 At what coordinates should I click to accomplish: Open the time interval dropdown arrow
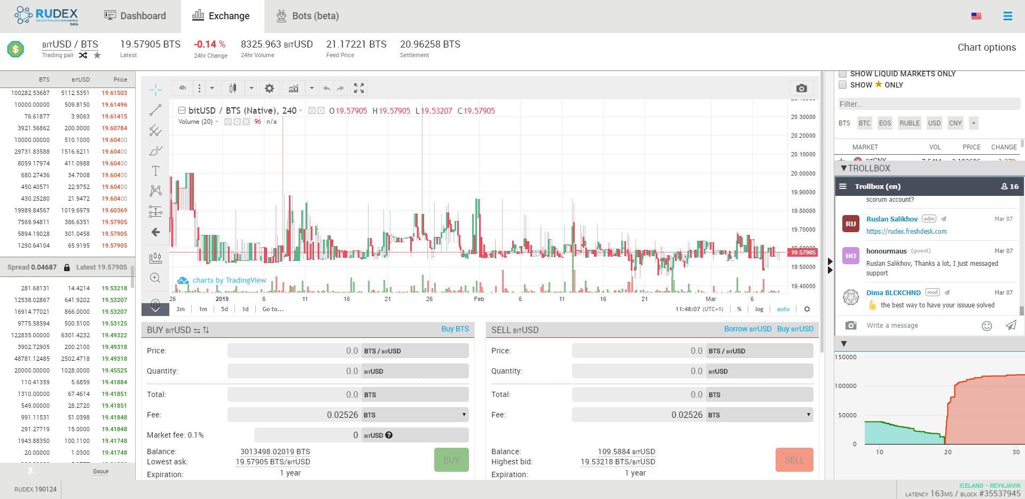coord(212,88)
